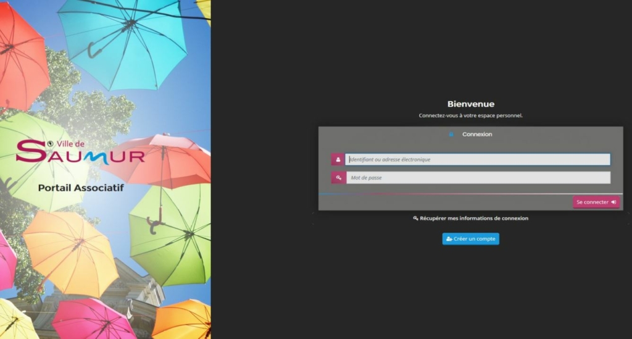Click the lock icon next to Connexion
This screenshot has height=339, width=632.
451,134
